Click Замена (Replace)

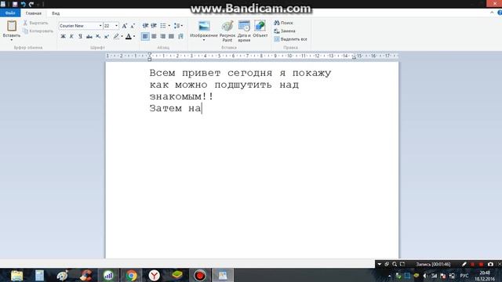click(x=284, y=31)
